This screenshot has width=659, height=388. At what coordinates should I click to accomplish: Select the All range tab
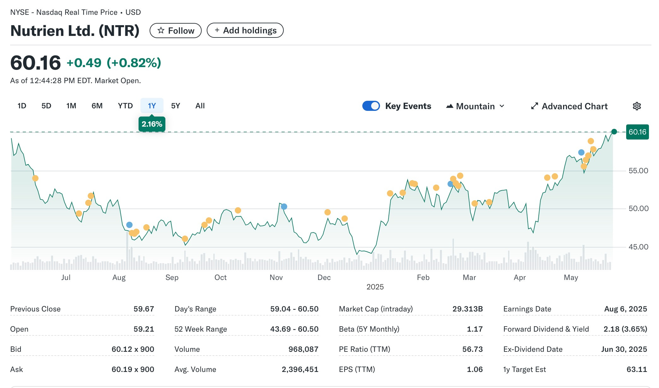pyautogui.click(x=200, y=106)
